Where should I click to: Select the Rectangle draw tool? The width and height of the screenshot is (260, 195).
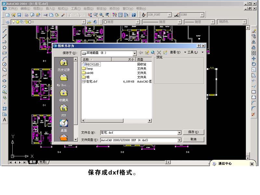coord(5,53)
